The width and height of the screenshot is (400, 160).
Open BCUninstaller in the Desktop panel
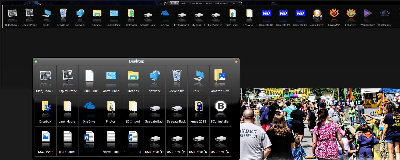(x=220, y=107)
